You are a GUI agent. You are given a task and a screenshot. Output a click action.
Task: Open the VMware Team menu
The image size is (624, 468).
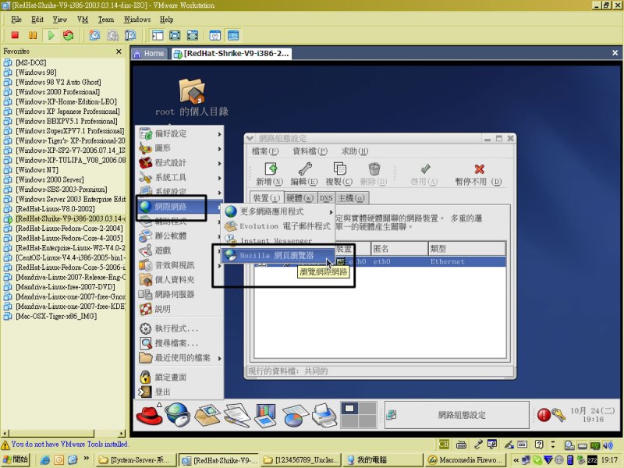click(x=106, y=19)
